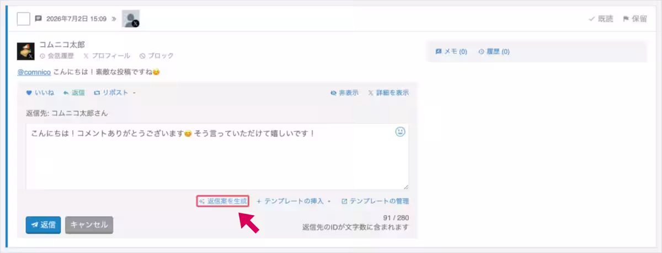Flag the message as 保留

634,19
